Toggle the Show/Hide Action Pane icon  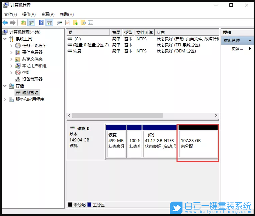pos(50,23)
